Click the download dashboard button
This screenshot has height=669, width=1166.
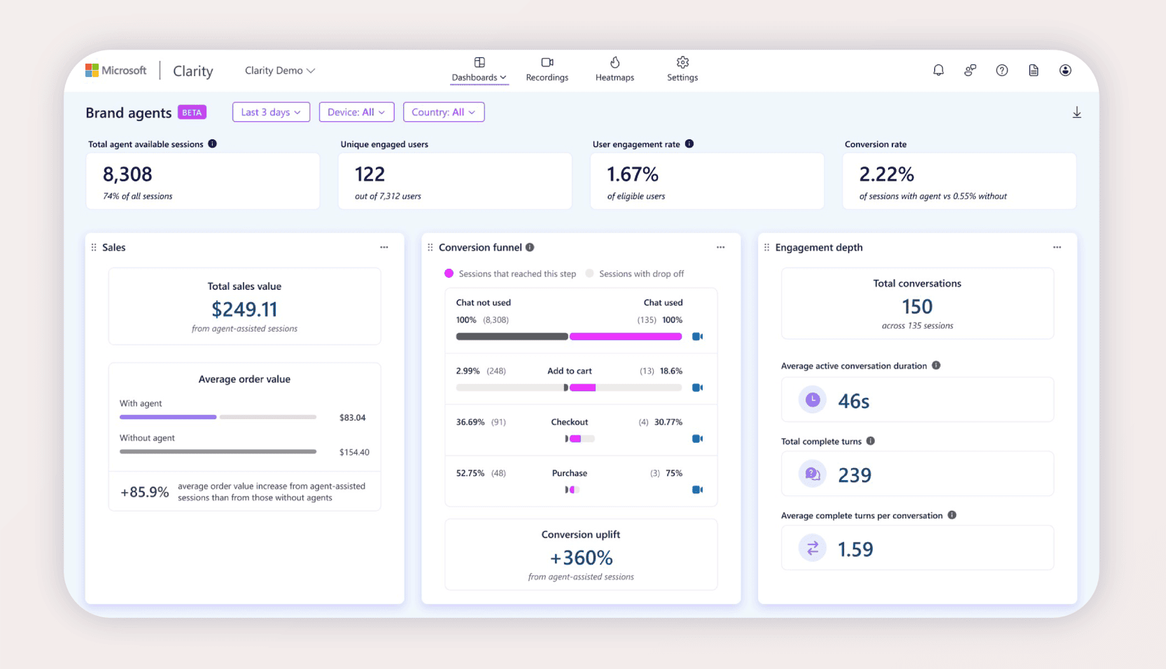point(1077,112)
